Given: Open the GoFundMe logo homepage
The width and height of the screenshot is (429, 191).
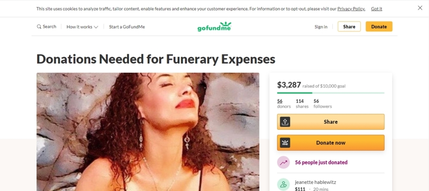Looking at the screenshot, I should click(214, 27).
